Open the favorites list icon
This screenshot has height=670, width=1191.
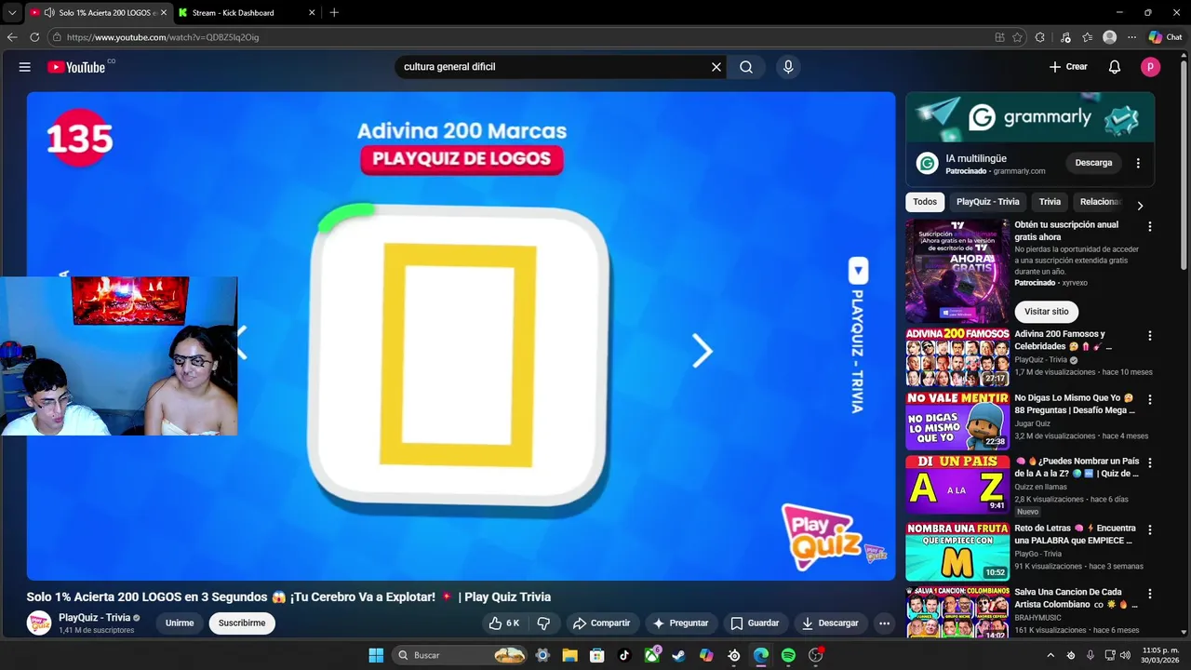pos(1087,37)
